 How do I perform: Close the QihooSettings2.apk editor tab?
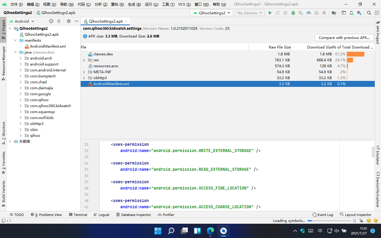tap(127, 21)
